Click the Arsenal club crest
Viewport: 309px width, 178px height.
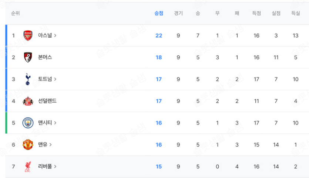[x=28, y=35]
